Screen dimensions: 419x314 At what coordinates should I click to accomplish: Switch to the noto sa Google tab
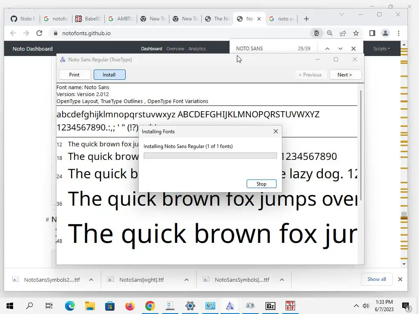click(282, 19)
